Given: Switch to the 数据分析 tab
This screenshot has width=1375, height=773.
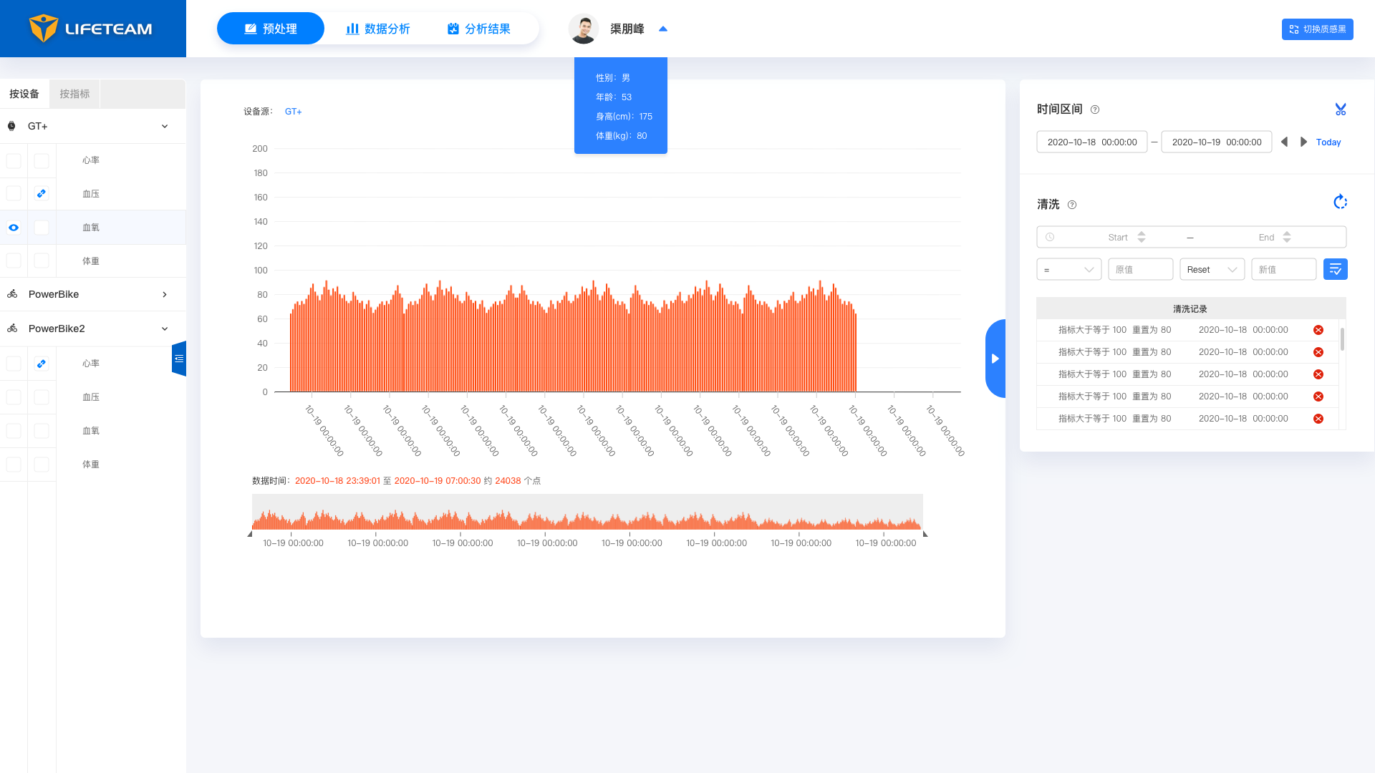Looking at the screenshot, I should [x=378, y=29].
